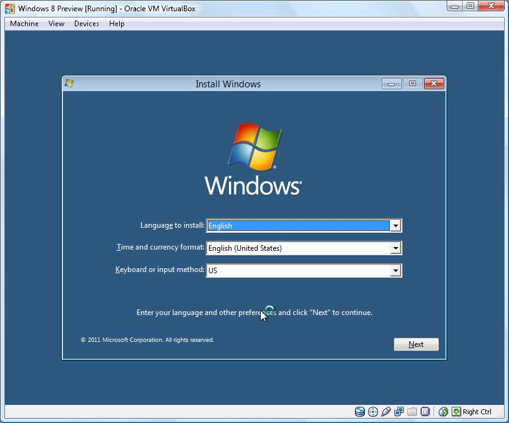The image size is (509, 423).
Task: Click the Install Windows title bar flag icon
Action: pos(69,84)
